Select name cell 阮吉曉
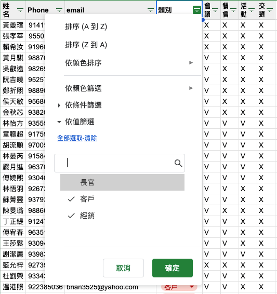The width and height of the screenshot is (277, 294). (13, 79)
